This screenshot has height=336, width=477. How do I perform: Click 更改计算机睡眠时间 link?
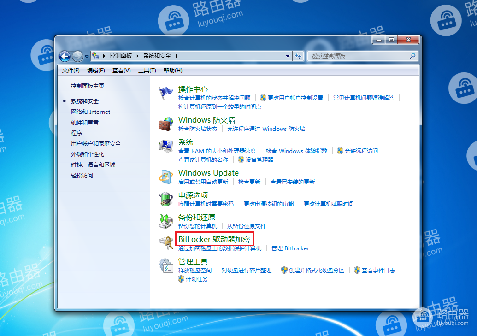[329, 204]
